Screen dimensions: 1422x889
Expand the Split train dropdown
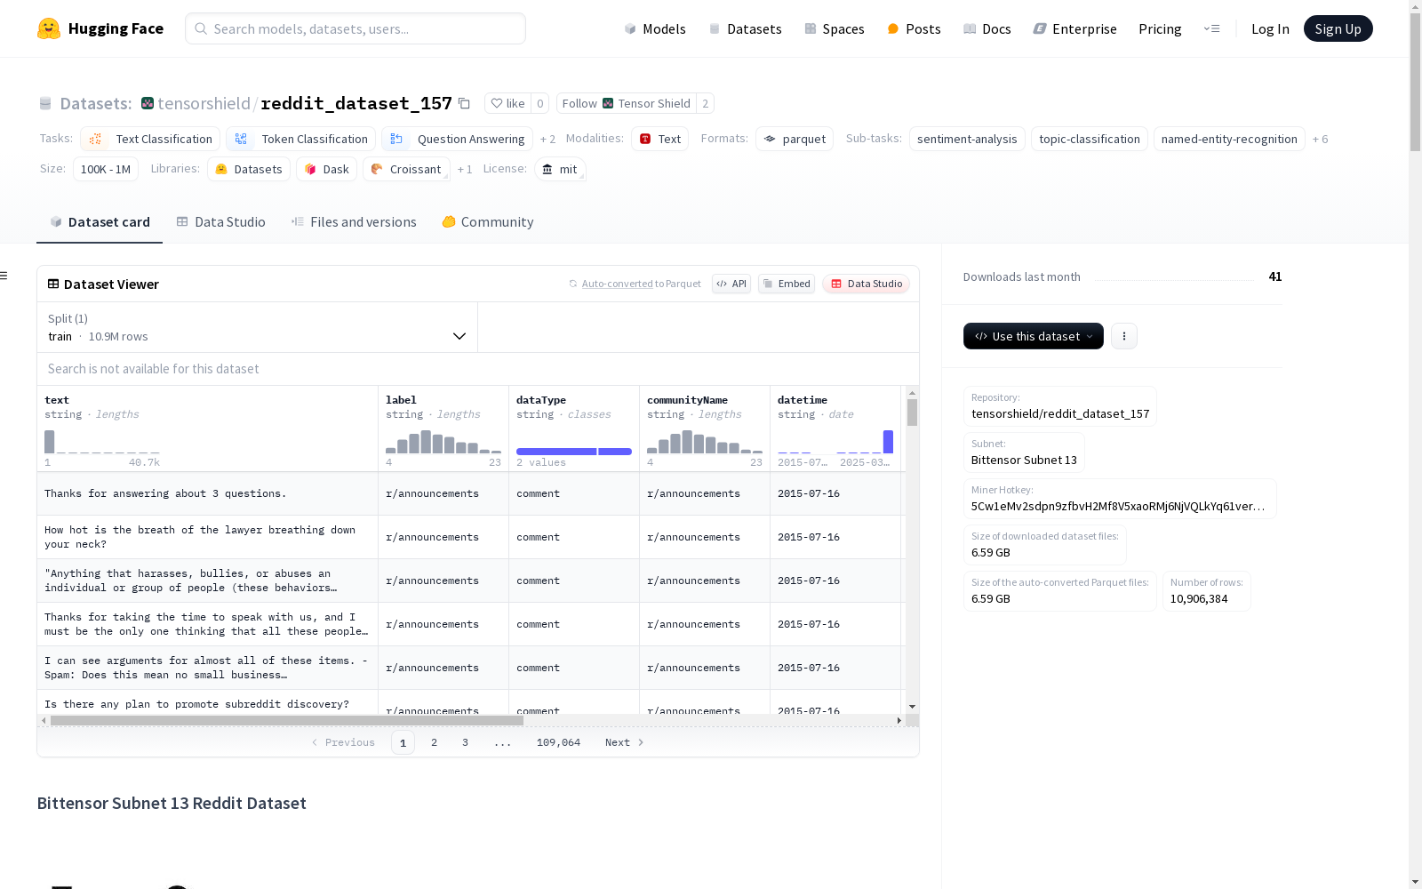point(257,327)
